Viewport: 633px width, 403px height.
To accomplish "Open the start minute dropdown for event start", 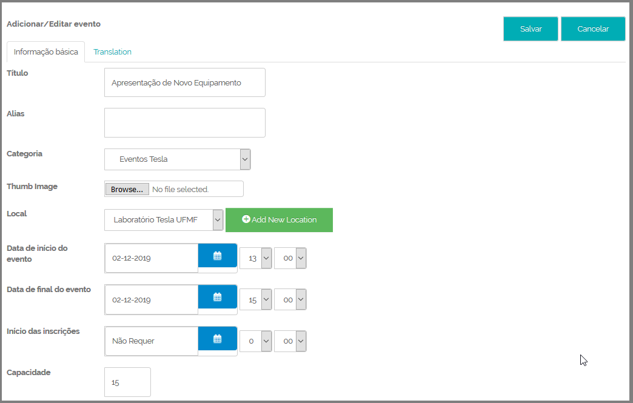I will tap(290, 258).
